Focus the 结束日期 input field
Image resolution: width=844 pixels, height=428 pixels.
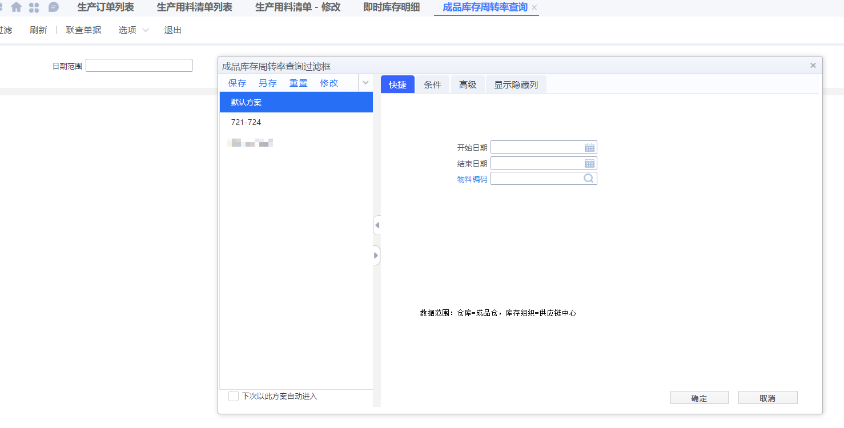(x=544, y=163)
